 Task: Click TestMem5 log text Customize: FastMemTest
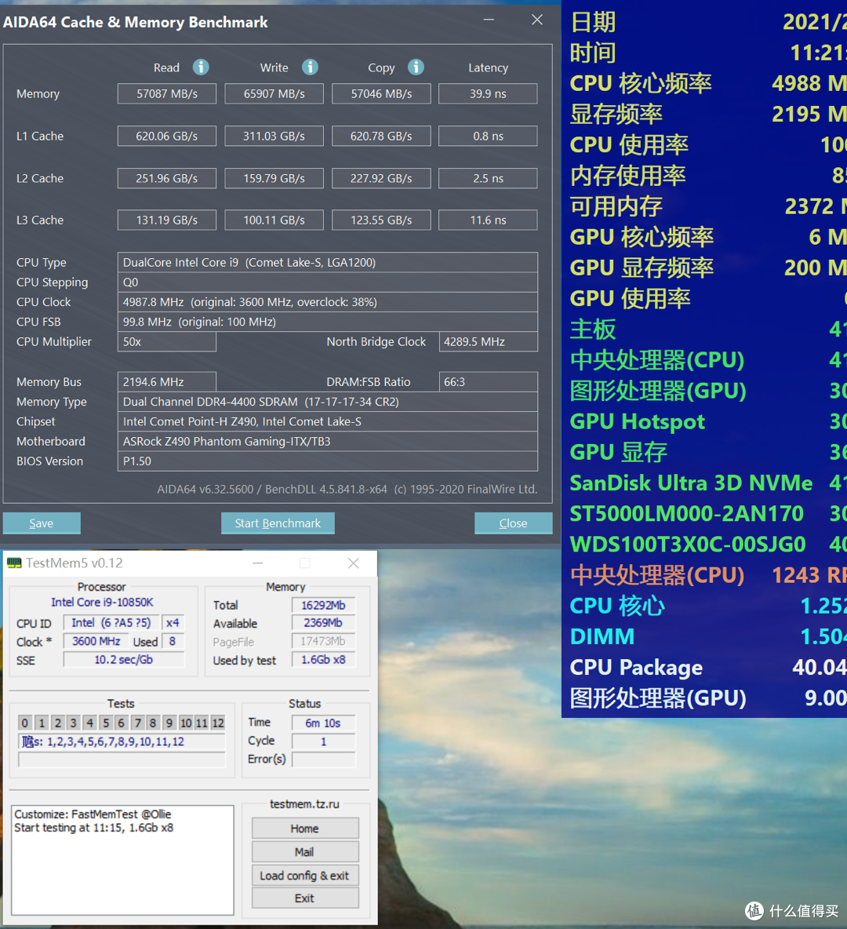93,814
